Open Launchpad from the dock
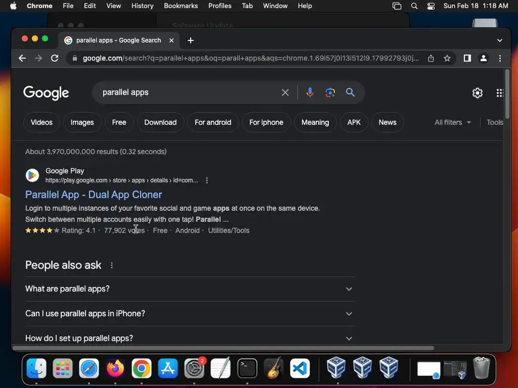 pyautogui.click(x=62, y=368)
